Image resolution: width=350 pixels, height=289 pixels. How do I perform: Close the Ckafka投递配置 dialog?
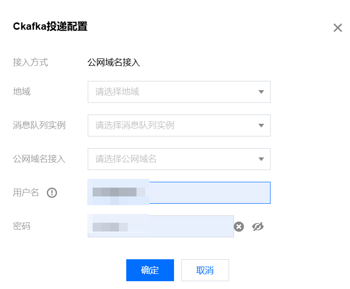[338, 28]
